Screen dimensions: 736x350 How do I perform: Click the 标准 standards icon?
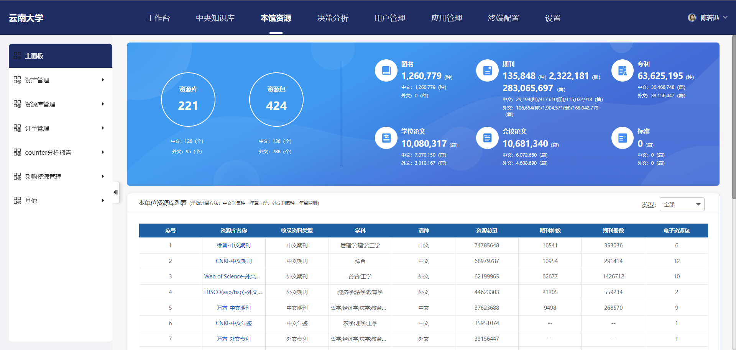pyautogui.click(x=622, y=138)
